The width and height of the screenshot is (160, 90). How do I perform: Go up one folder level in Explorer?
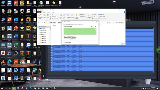tap(44, 22)
